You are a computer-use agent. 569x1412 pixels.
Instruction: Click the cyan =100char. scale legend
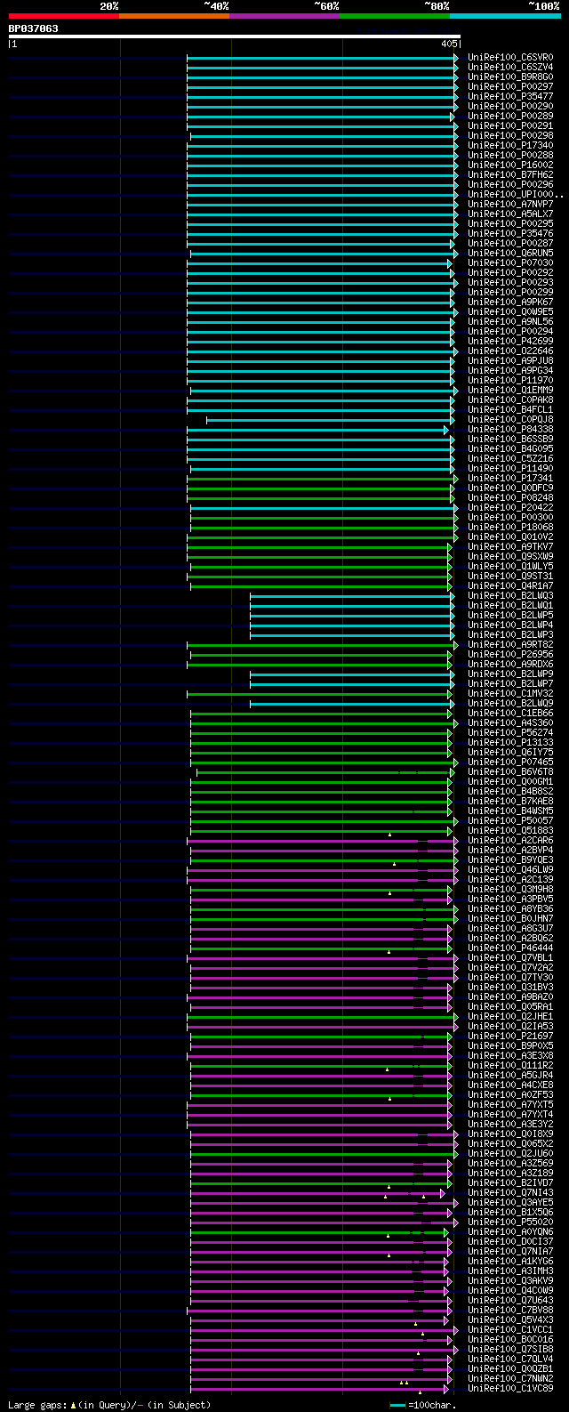[422, 1405]
